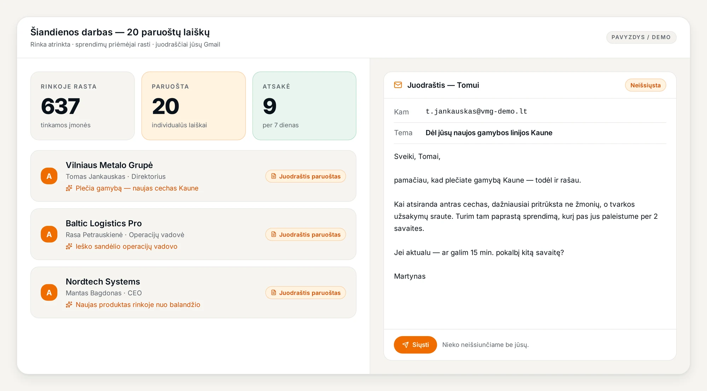Select the Vilniaus Metalo Grupė company name
707x391 pixels.
[x=109, y=165]
